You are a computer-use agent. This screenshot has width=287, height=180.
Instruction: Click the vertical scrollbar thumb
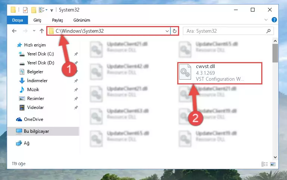[275, 53]
